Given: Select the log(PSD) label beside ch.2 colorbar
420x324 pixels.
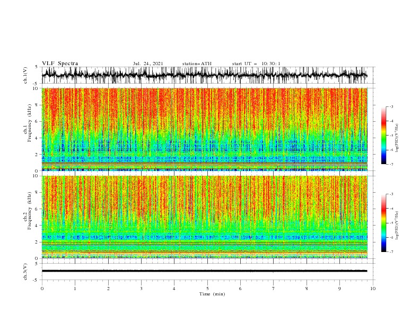Looking at the screenshot, I should (x=397, y=226).
